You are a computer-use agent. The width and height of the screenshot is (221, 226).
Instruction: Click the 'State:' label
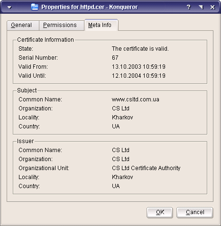point(26,49)
